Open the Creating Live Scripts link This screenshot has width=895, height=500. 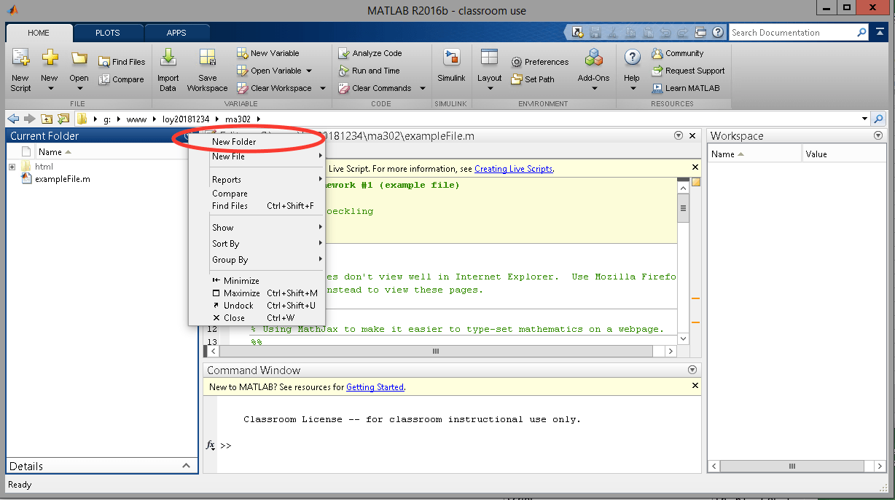(513, 169)
